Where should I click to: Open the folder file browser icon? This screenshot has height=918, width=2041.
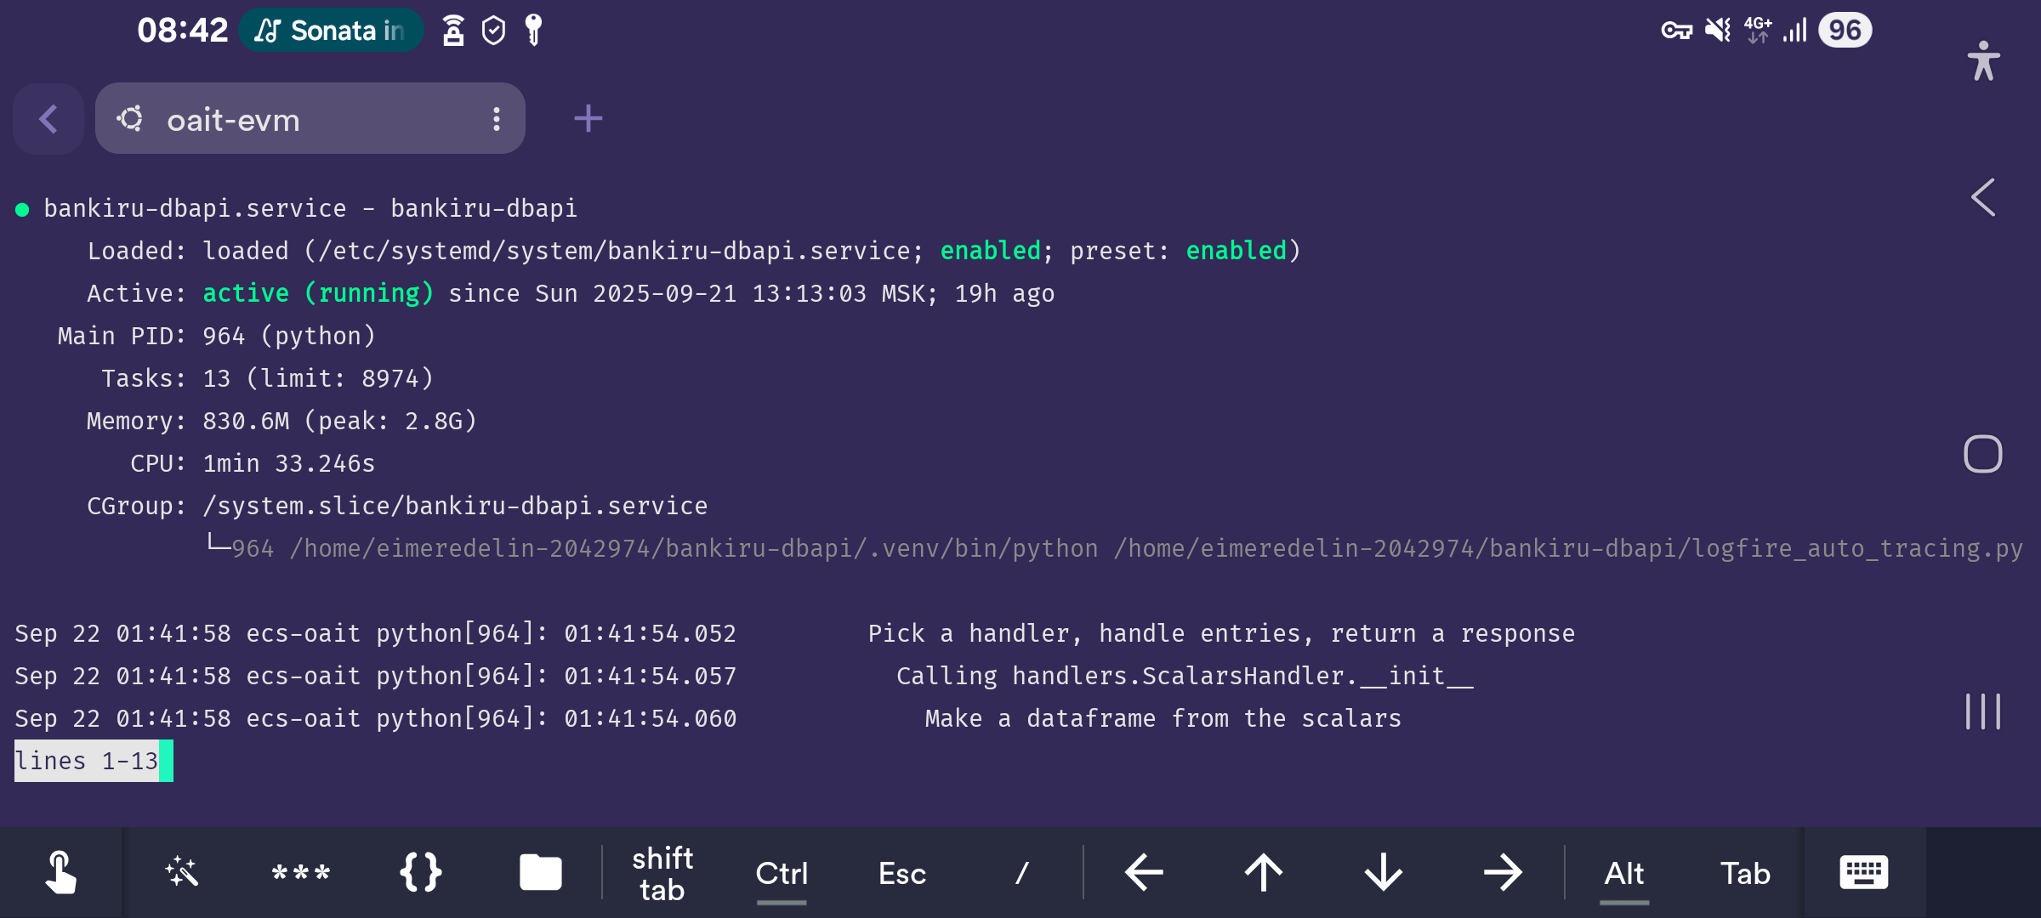tap(540, 873)
